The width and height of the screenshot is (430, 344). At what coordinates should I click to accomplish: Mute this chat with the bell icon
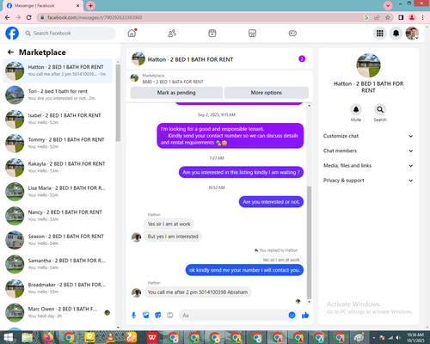point(356,109)
